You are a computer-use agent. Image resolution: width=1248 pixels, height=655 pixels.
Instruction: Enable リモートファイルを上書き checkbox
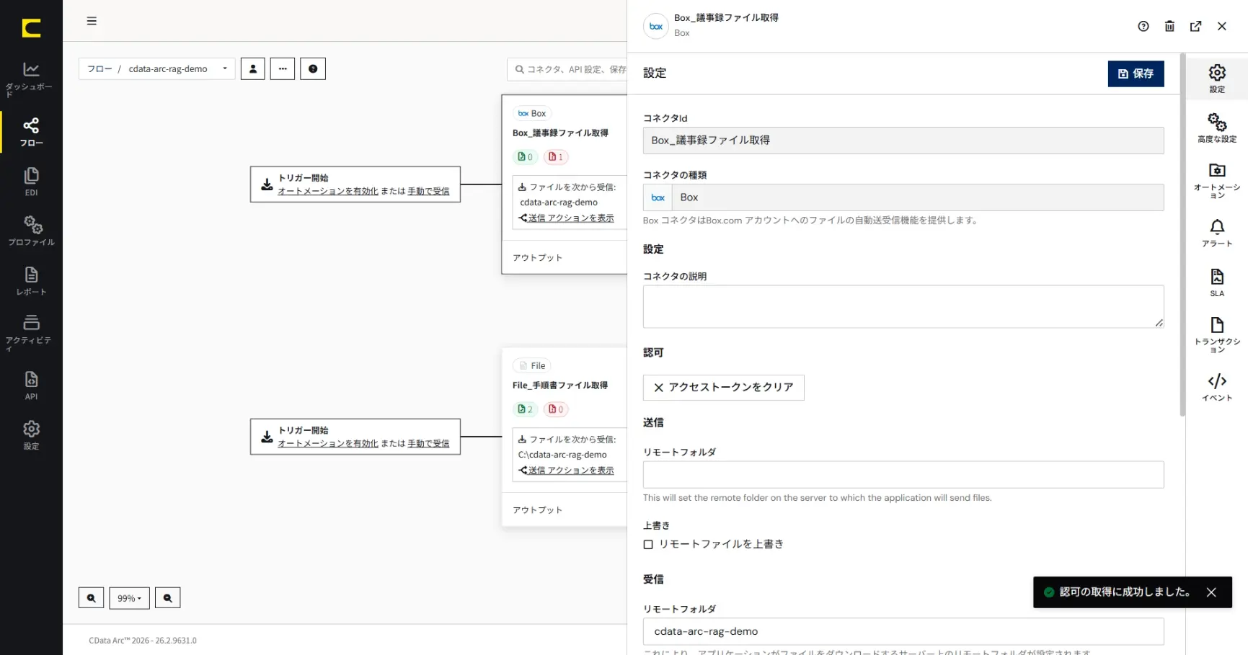[648, 545]
